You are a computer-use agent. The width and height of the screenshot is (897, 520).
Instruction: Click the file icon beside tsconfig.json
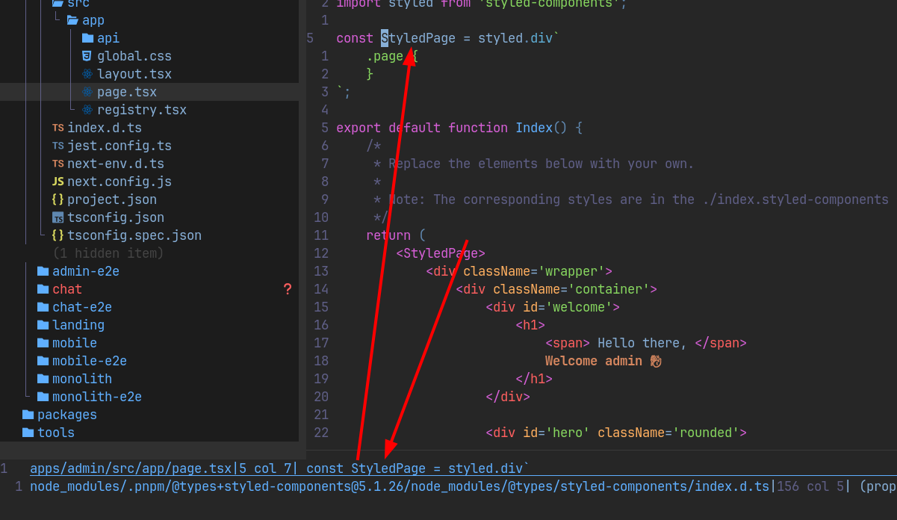(58, 217)
